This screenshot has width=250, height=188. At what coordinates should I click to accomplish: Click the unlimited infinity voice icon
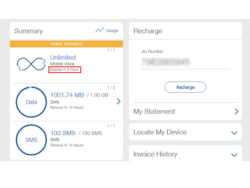pyautogui.click(x=31, y=64)
